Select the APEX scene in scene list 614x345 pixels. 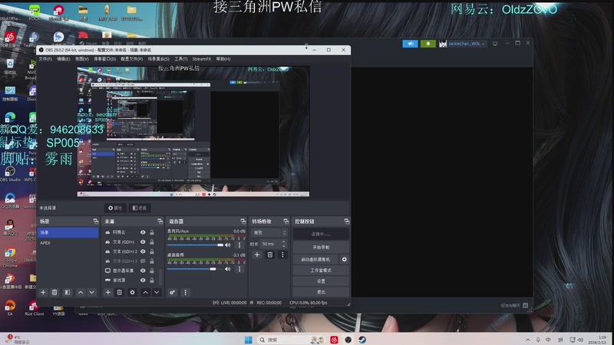point(68,243)
